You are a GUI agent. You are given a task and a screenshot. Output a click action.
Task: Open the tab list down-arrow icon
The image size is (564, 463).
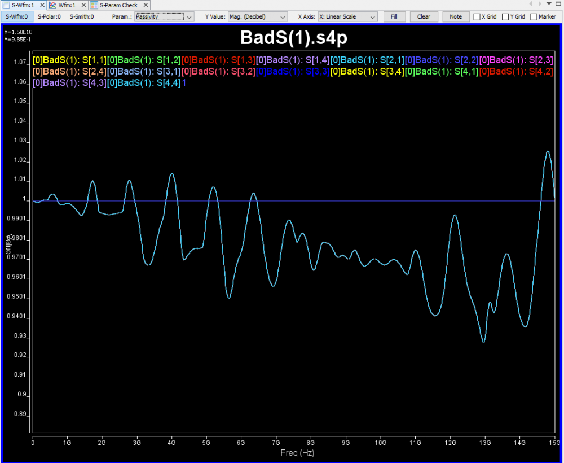[549, 4]
